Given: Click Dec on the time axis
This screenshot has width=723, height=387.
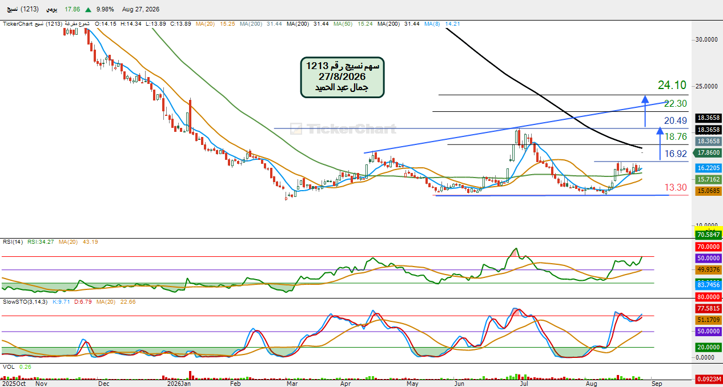Looking at the screenshot, I should tap(103, 384).
